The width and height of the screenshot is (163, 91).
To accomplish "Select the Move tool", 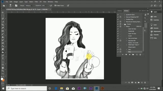I will pyautogui.click(x=3, y=12).
